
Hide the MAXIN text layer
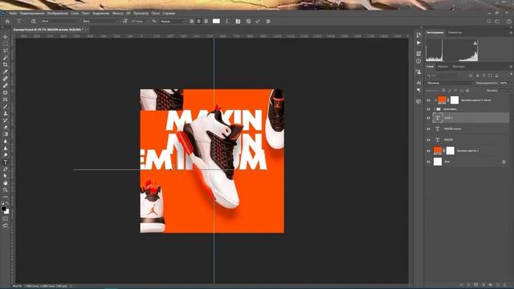click(428, 140)
